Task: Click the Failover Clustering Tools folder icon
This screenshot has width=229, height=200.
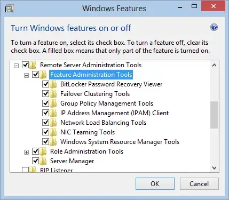Action: [53, 94]
